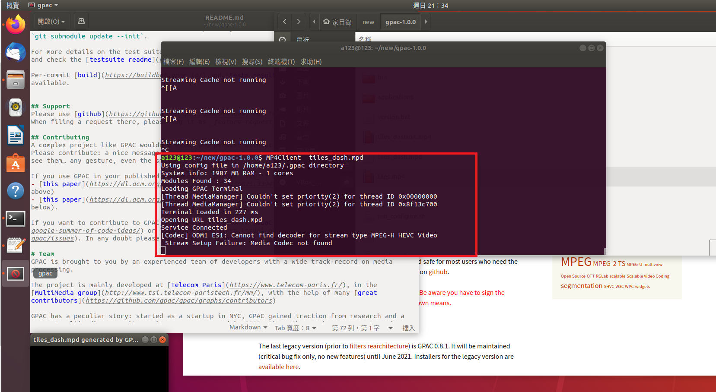Launch the gpac app from the dock

coord(16,273)
